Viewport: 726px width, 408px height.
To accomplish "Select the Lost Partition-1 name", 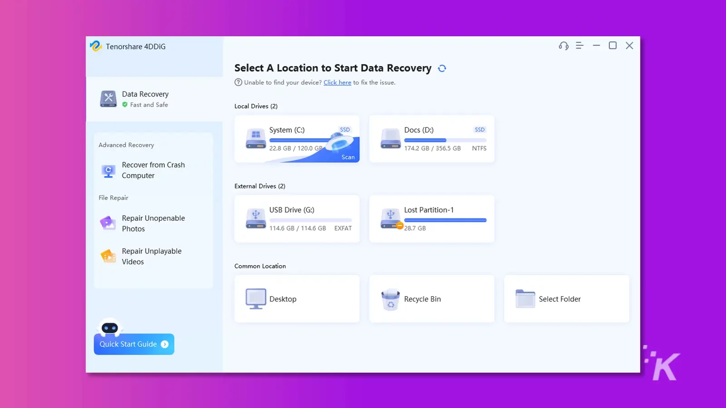I will 429,210.
